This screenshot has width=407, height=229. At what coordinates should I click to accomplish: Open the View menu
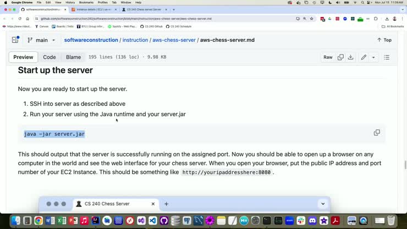click(58, 2)
